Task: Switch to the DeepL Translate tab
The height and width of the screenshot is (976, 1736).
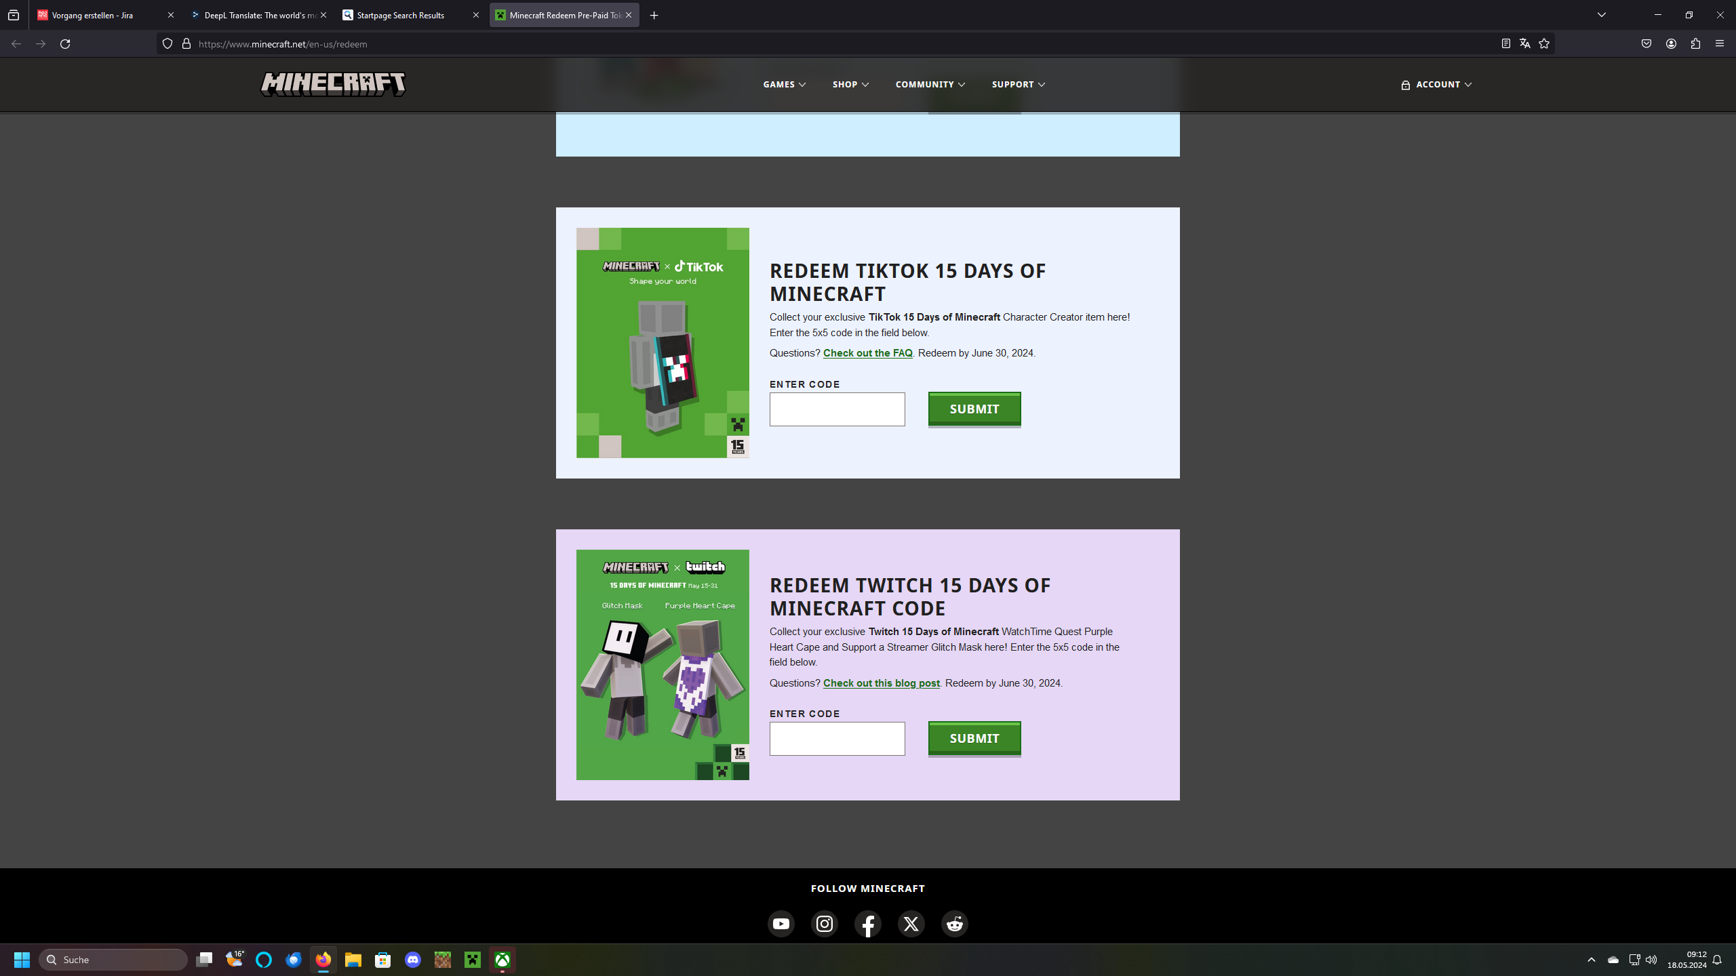Action: (258, 15)
